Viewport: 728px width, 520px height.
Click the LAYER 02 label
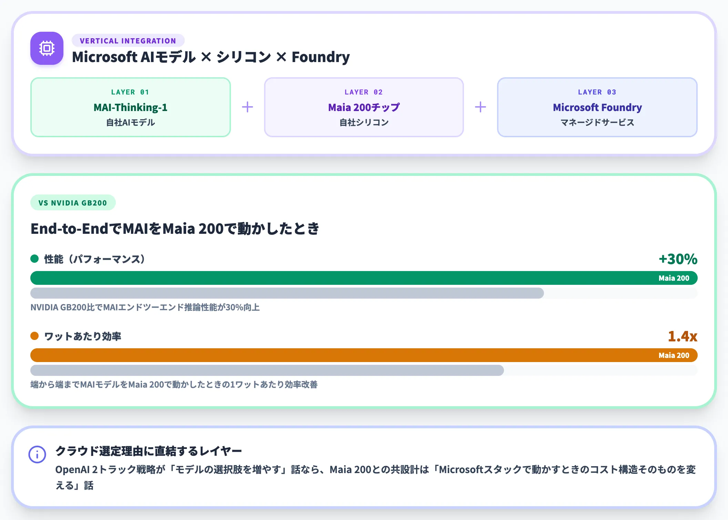click(364, 92)
